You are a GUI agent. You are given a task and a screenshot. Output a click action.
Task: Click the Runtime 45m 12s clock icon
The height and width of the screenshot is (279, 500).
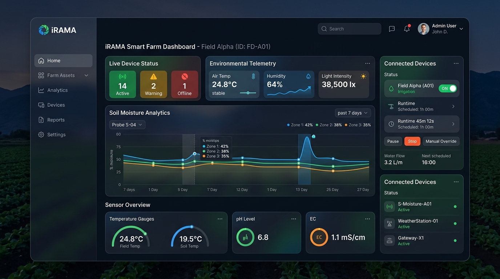click(391, 124)
